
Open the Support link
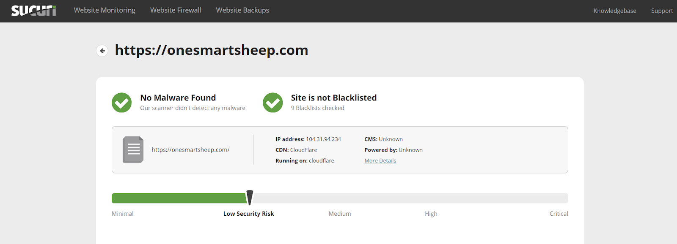pos(662,11)
